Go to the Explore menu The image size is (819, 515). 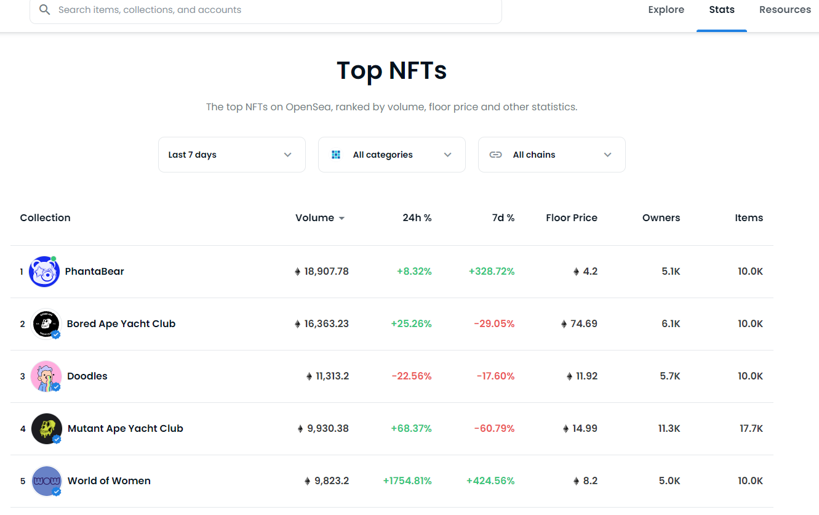(x=666, y=10)
